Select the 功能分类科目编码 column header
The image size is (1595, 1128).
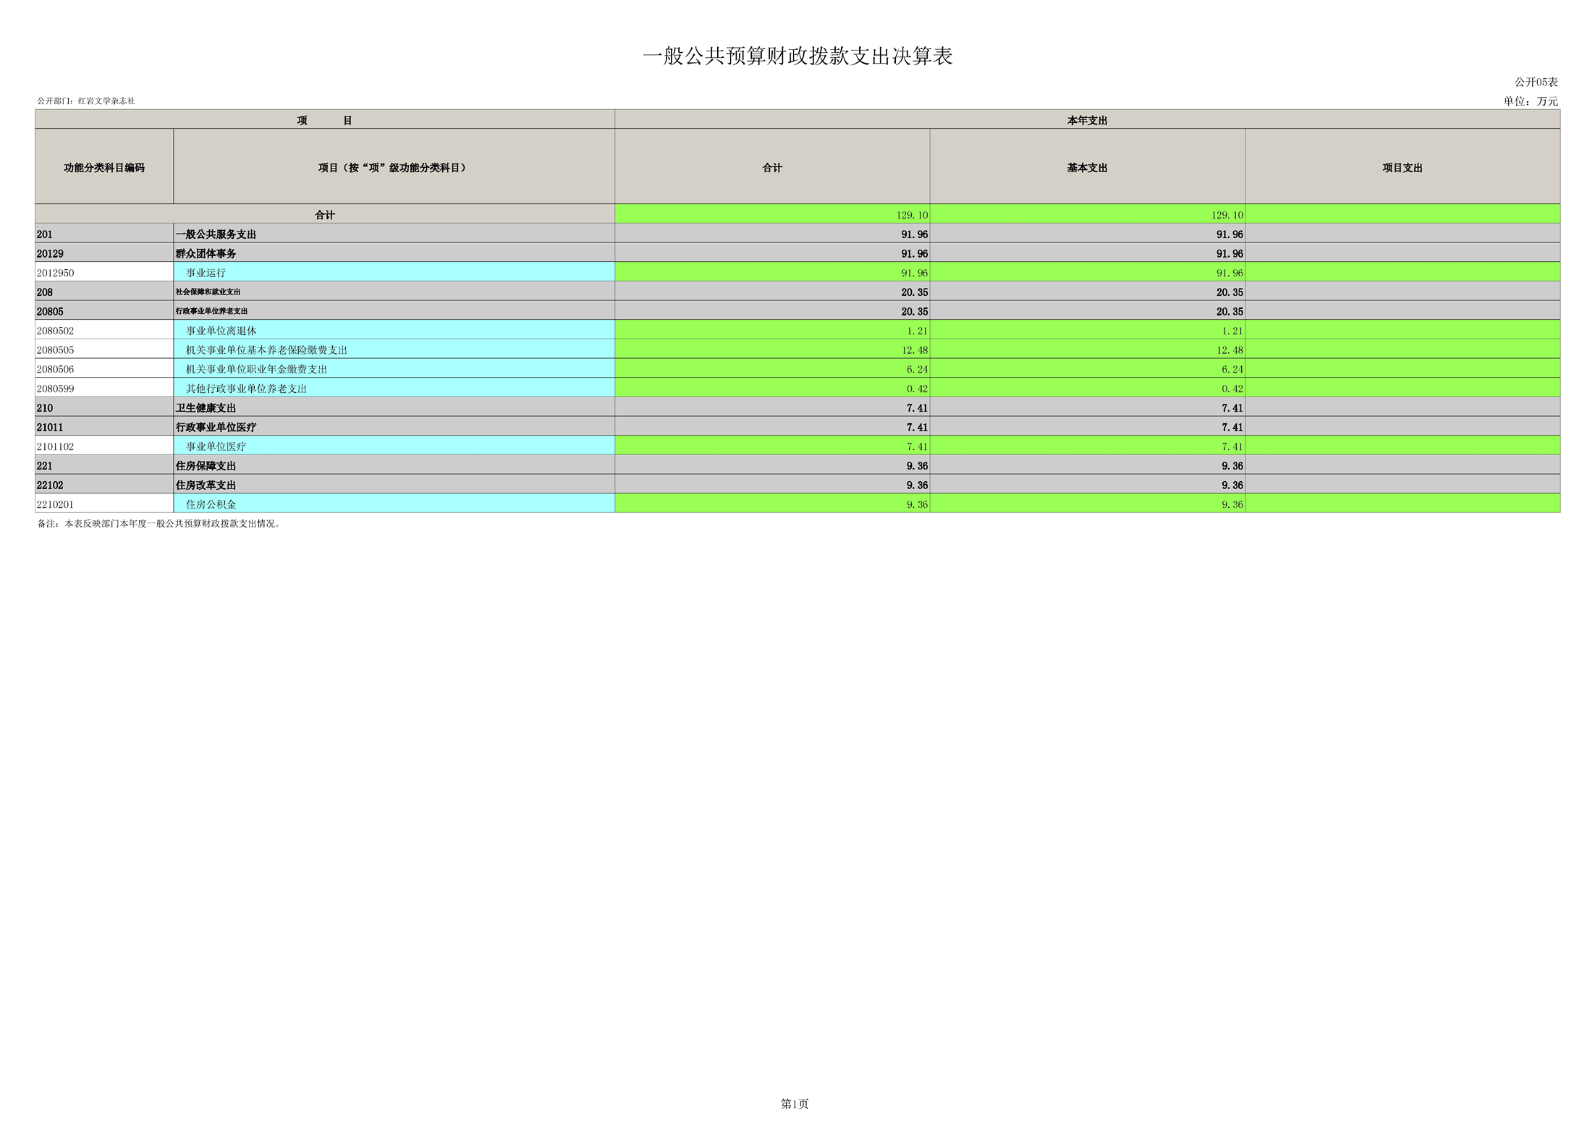104,167
